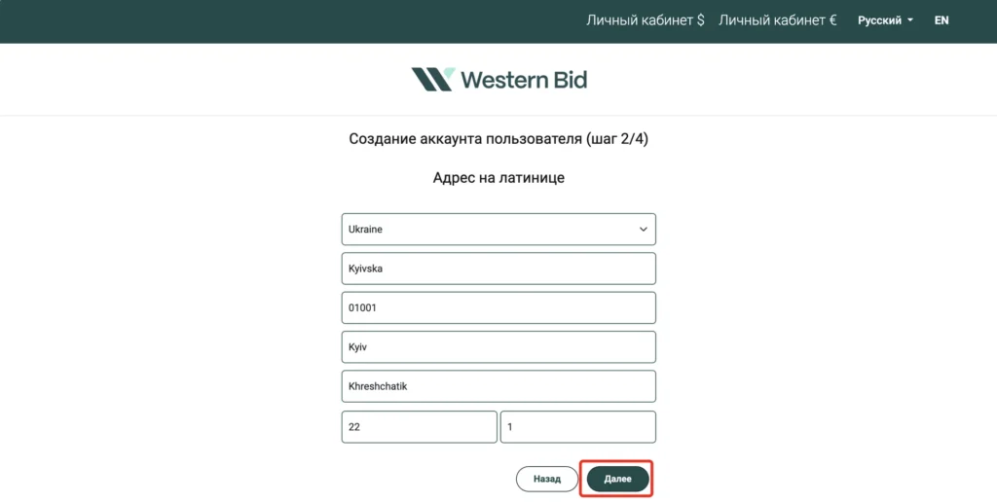Click the Kyivska region input field
This screenshot has width=997, height=503.
point(498,269)
